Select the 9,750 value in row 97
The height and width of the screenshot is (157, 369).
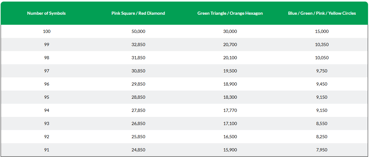pos(322,71)
